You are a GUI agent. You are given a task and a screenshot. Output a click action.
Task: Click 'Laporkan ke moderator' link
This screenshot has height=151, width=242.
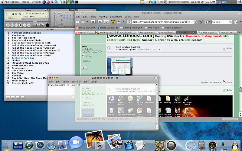coord(211,82)
